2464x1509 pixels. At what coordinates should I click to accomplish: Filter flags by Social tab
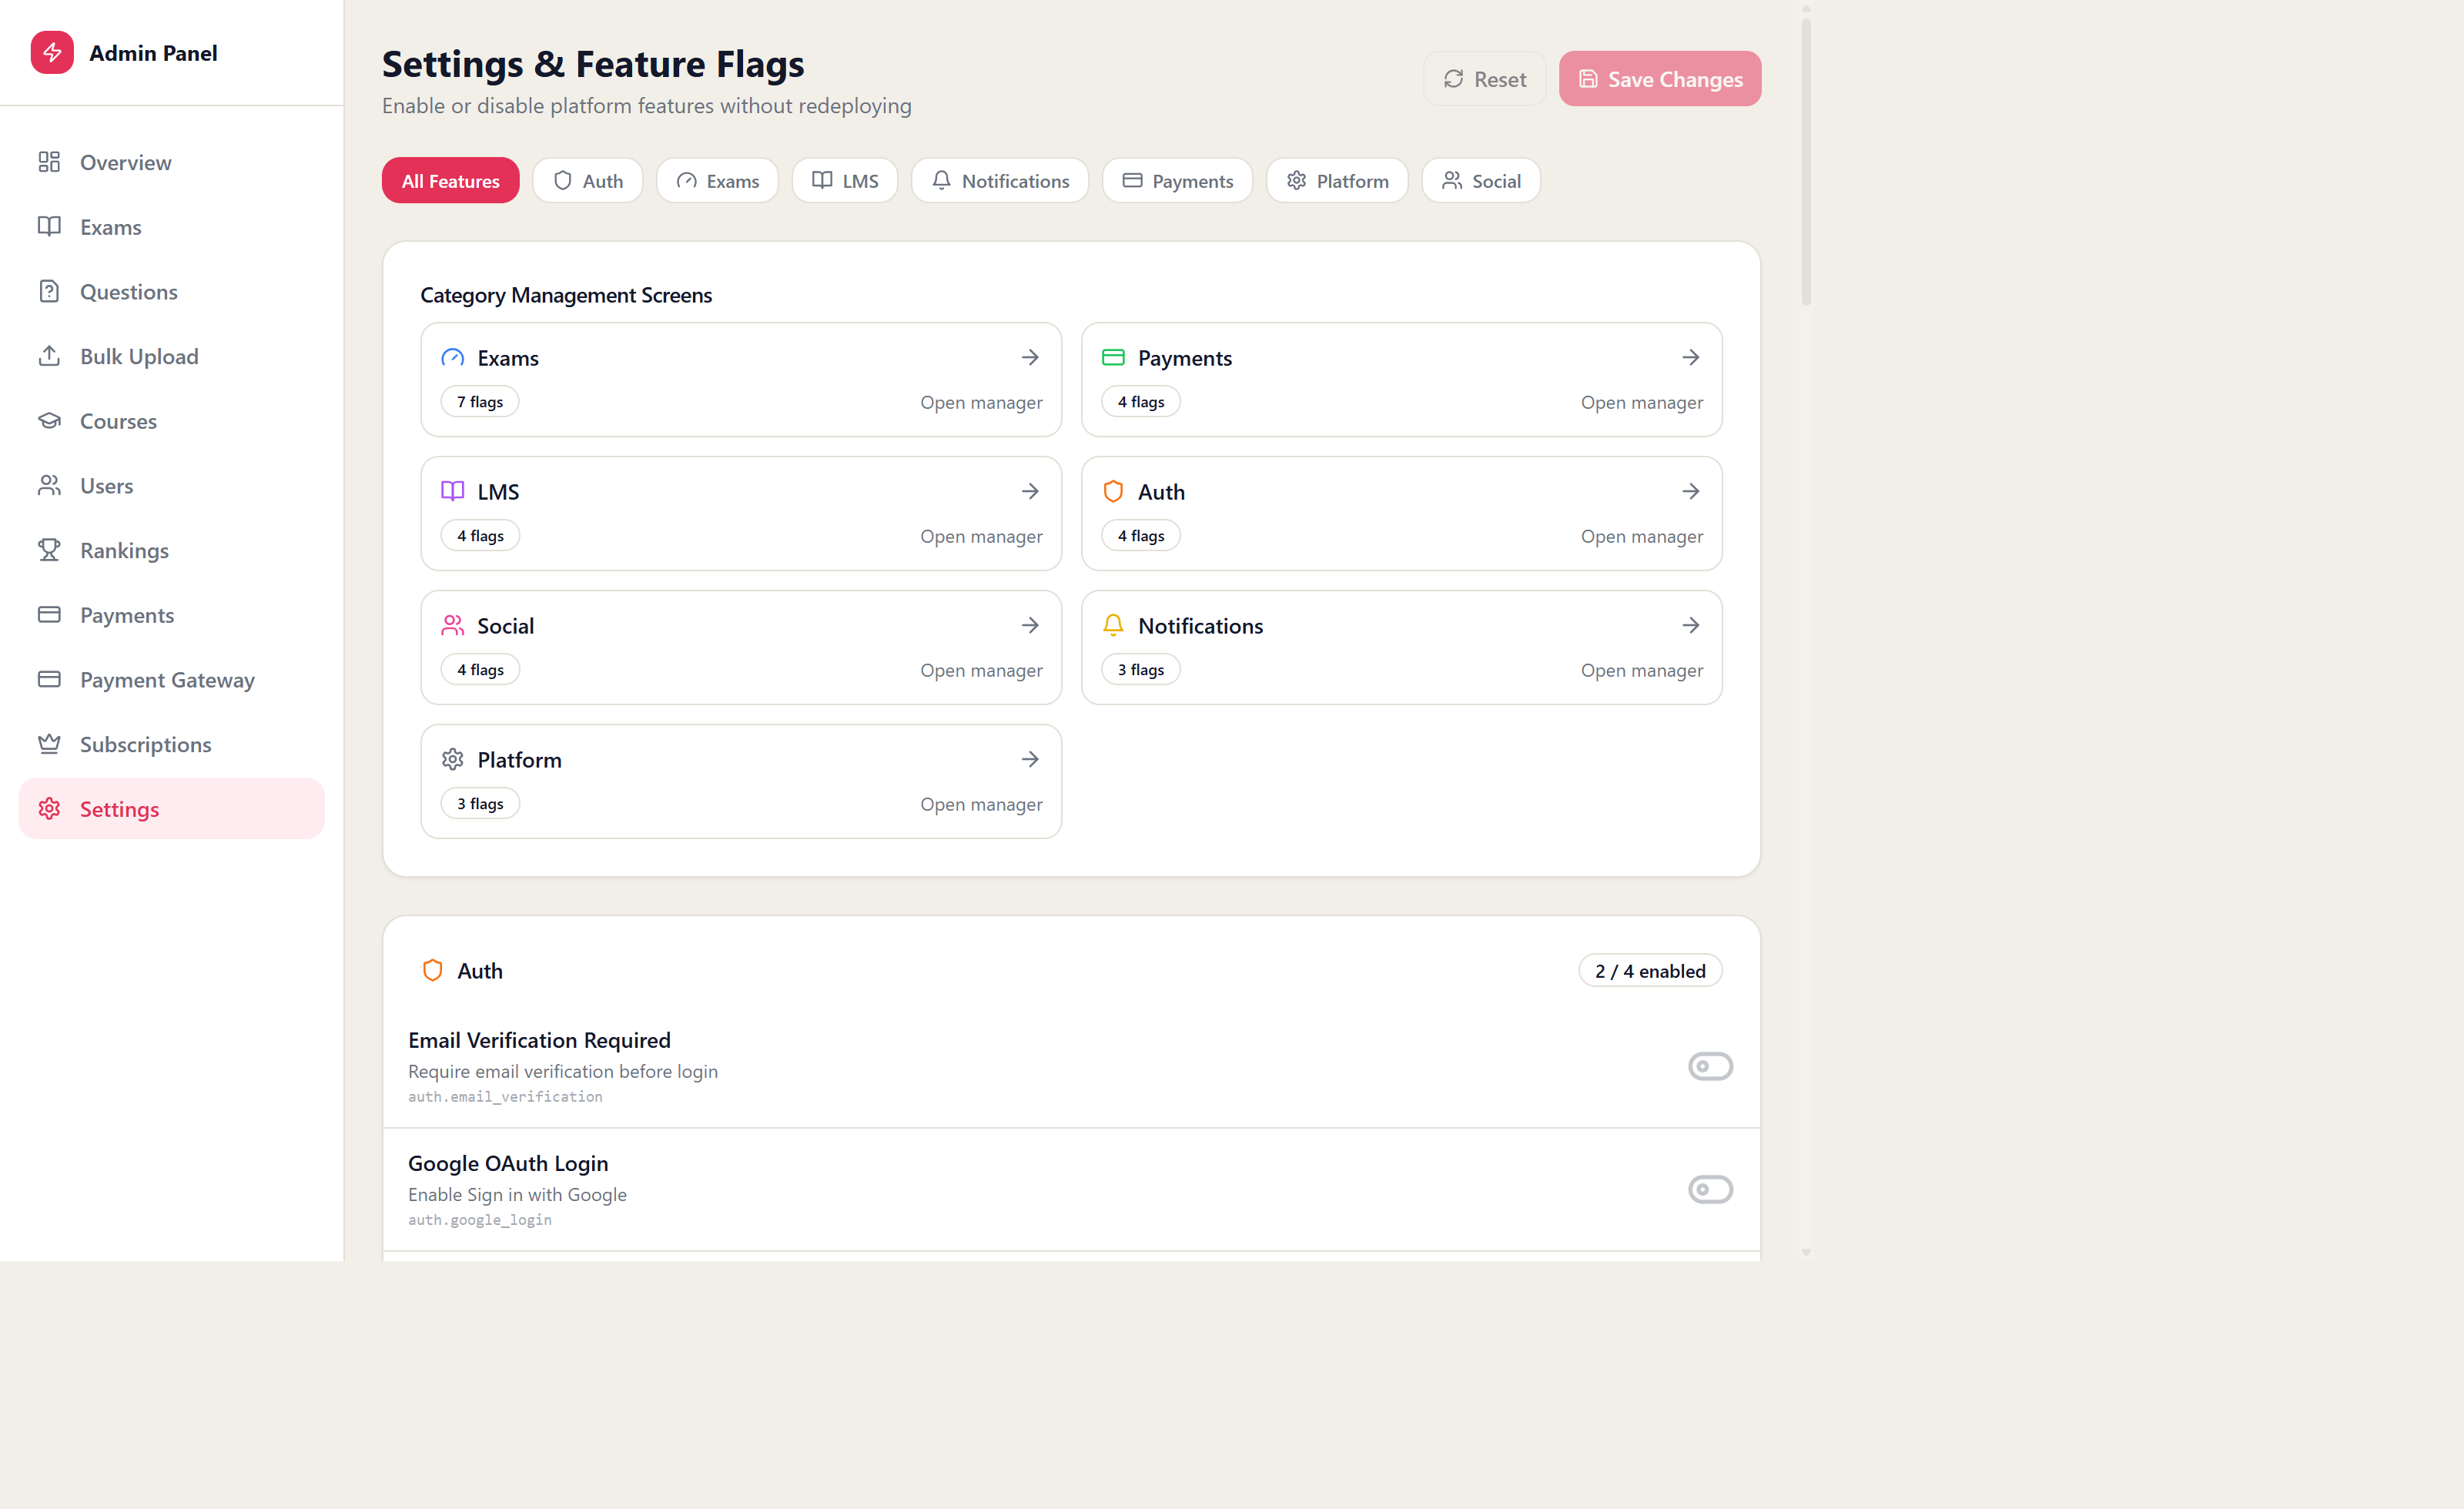(x=1481, y=181)
